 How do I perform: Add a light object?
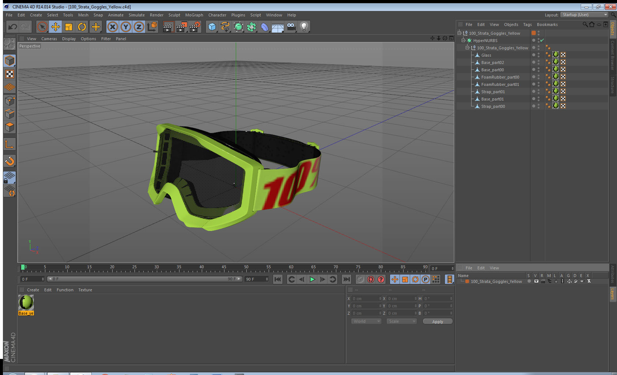304,27
